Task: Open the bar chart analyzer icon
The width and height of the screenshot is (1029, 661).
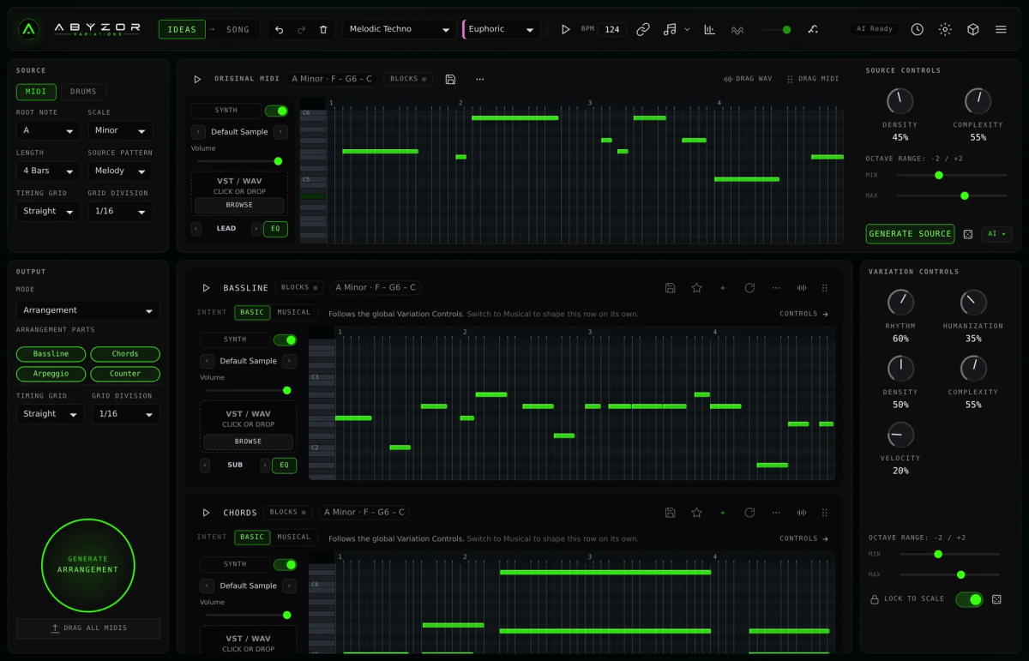Action: pyautogui.click(x=710, y=29)
